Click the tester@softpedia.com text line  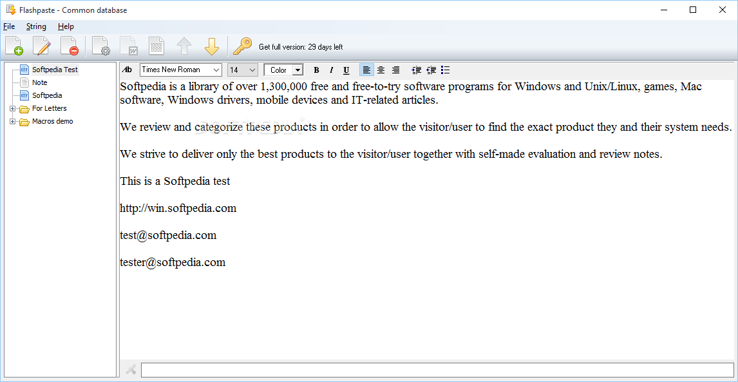[173, 262]
